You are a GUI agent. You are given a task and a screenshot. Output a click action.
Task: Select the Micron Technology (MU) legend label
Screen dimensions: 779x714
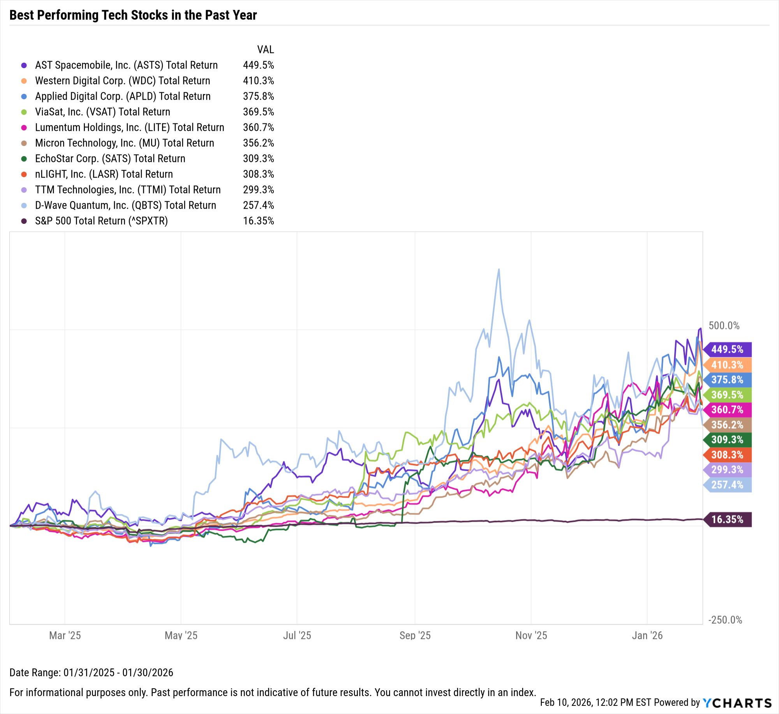click(124, 143)
